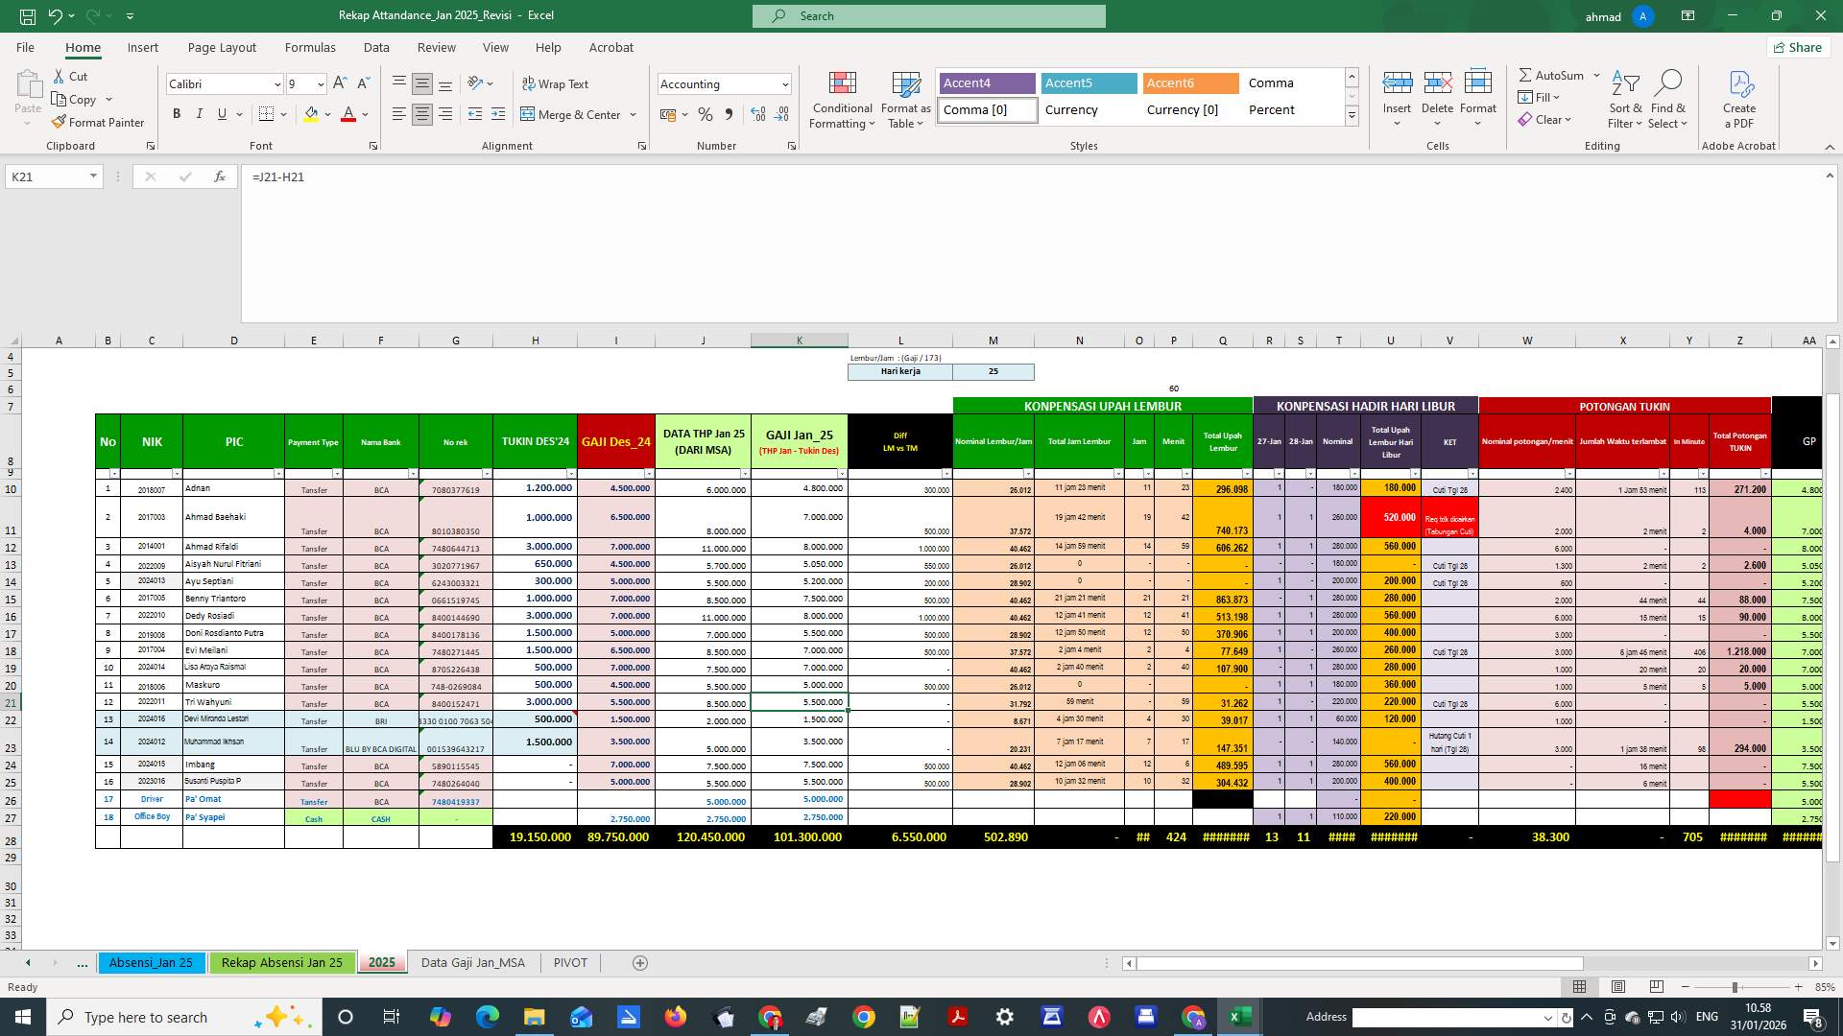Click the Increase Decimal icon
The height and width of the screenshot is (1036, 1843).
pos(757,113)
